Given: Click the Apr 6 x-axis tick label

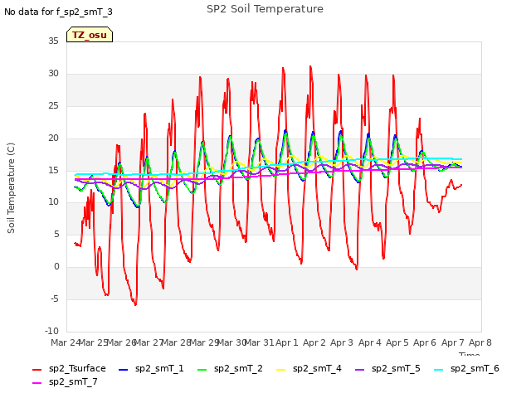Looking at the screenshot, I should (425, 342).
